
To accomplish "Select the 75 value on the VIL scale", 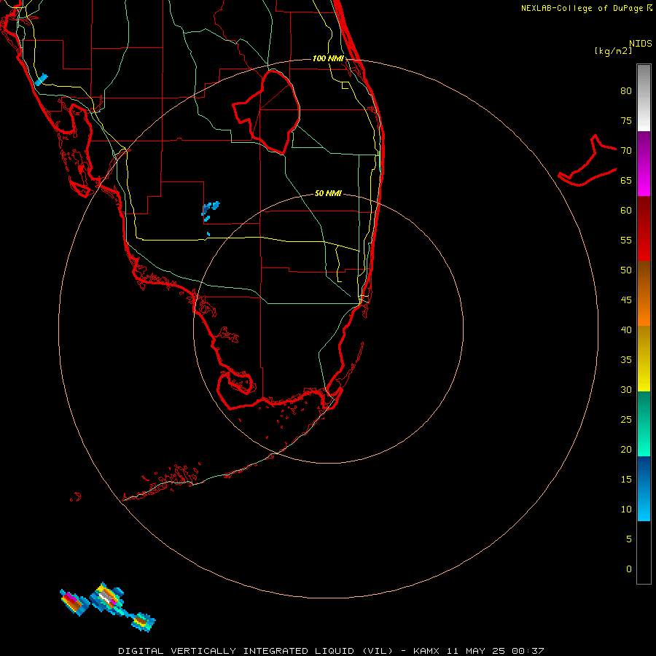I will 626,120.
